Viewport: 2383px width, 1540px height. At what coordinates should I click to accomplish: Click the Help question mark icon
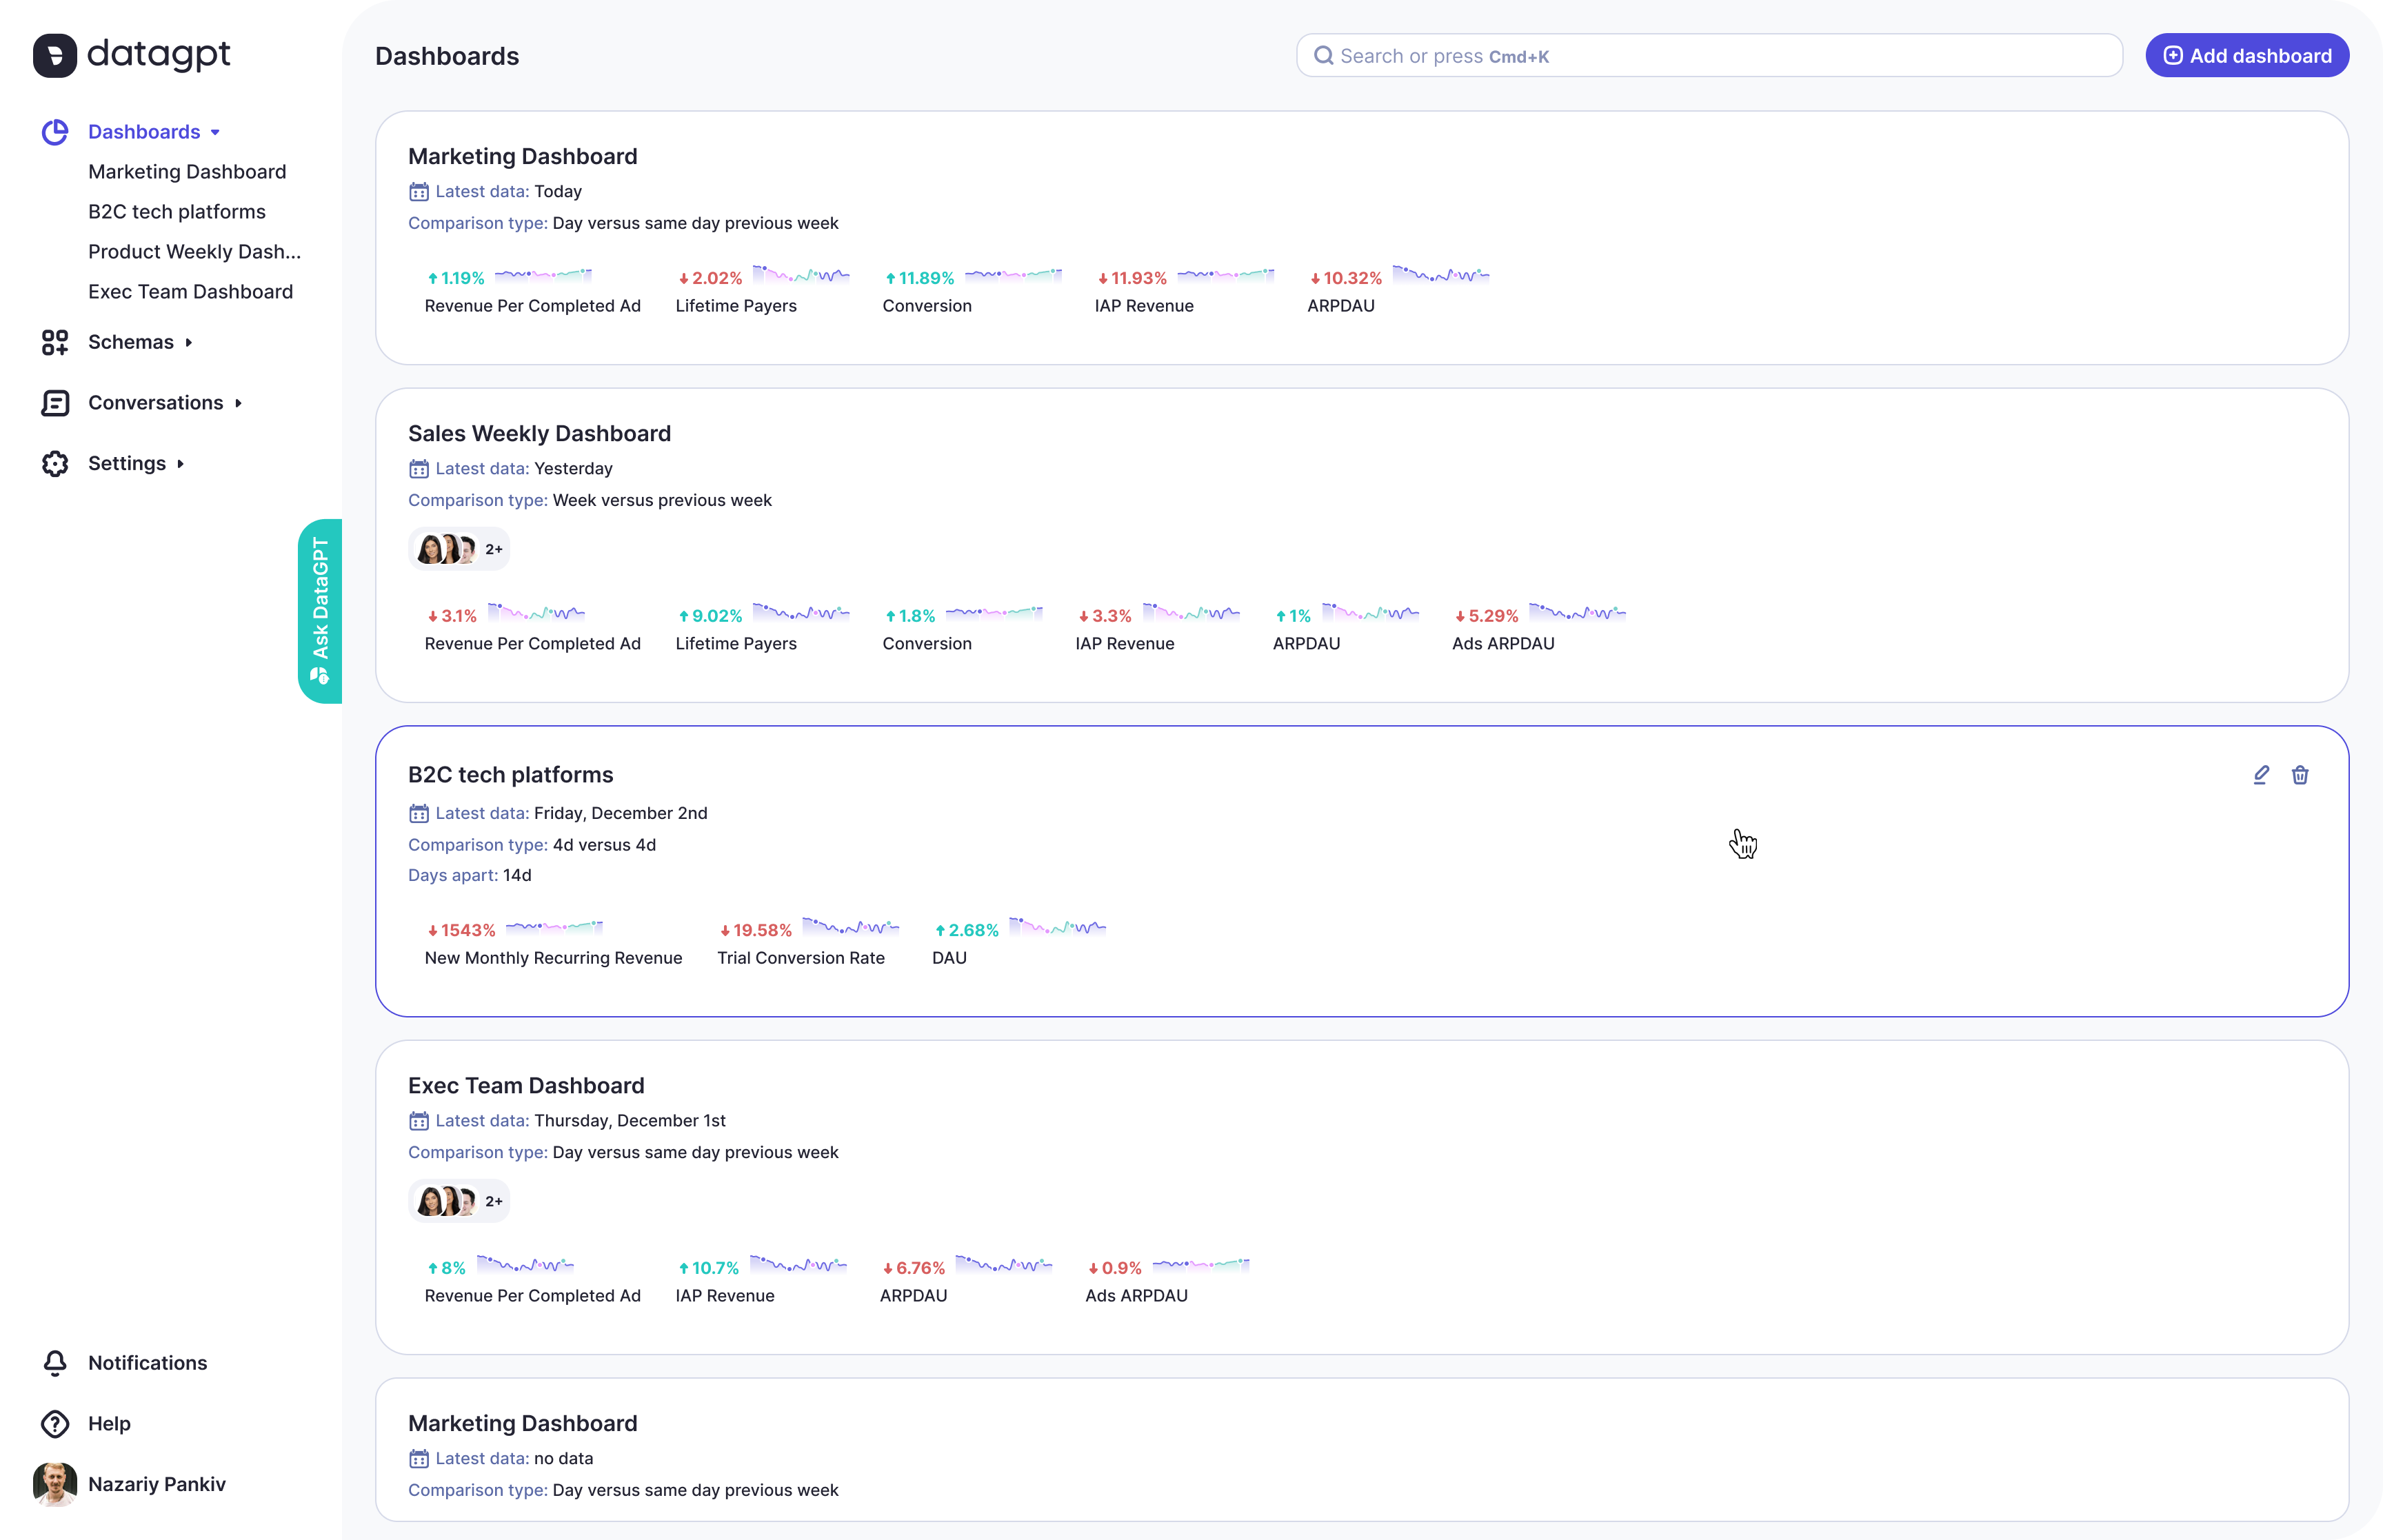tap(55, 1424)
